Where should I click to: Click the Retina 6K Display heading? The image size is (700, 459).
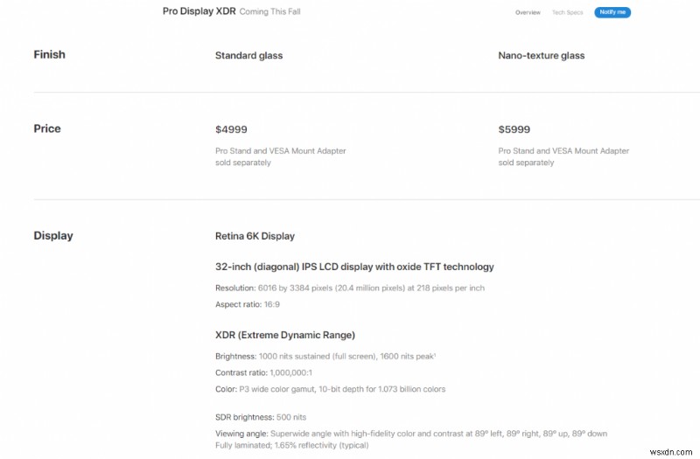pyautogui.click(x=255, y=236)
